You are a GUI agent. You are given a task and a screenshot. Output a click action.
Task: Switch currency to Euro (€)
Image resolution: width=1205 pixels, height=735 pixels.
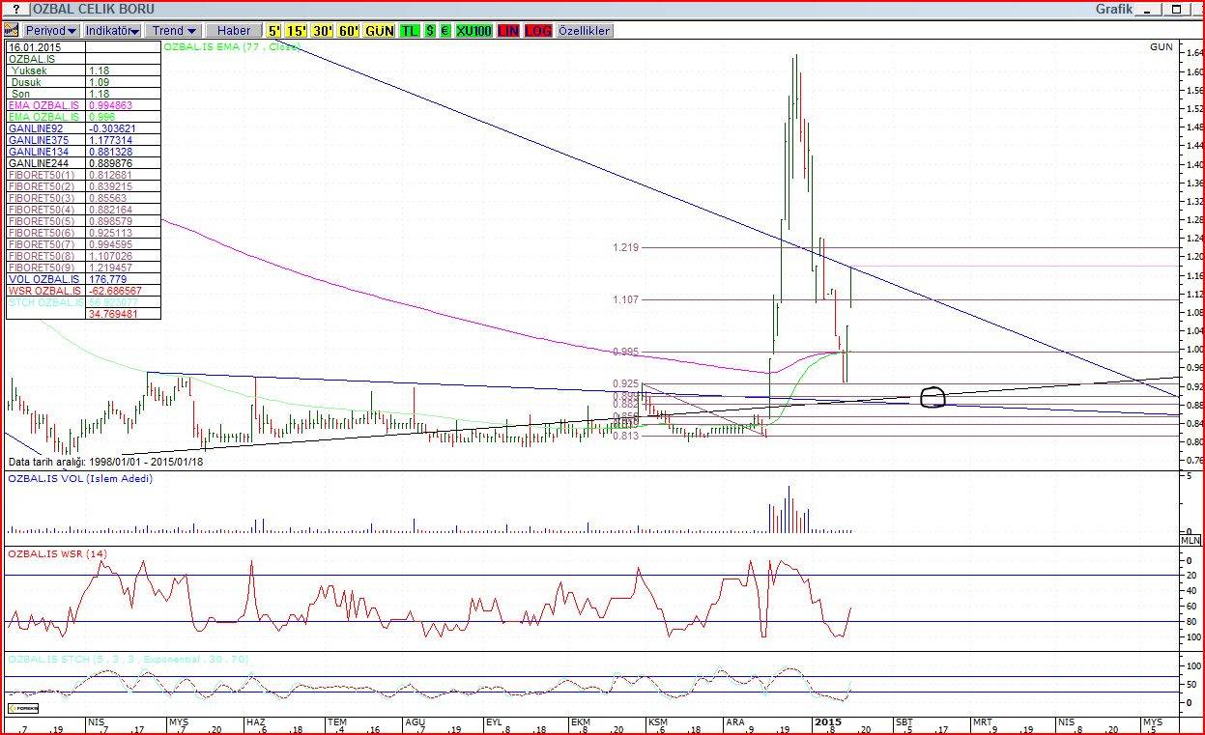pyautogui.click(x=445, y=31)
